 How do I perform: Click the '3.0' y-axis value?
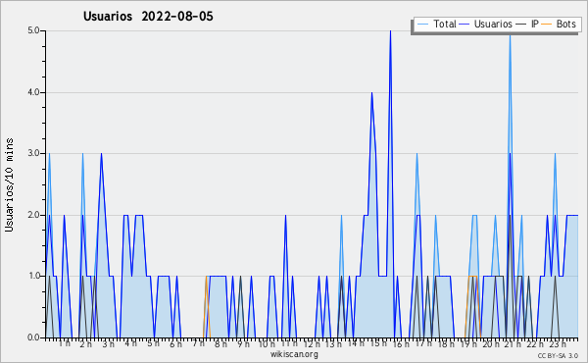pyautogui.click(x=33, y=153)
